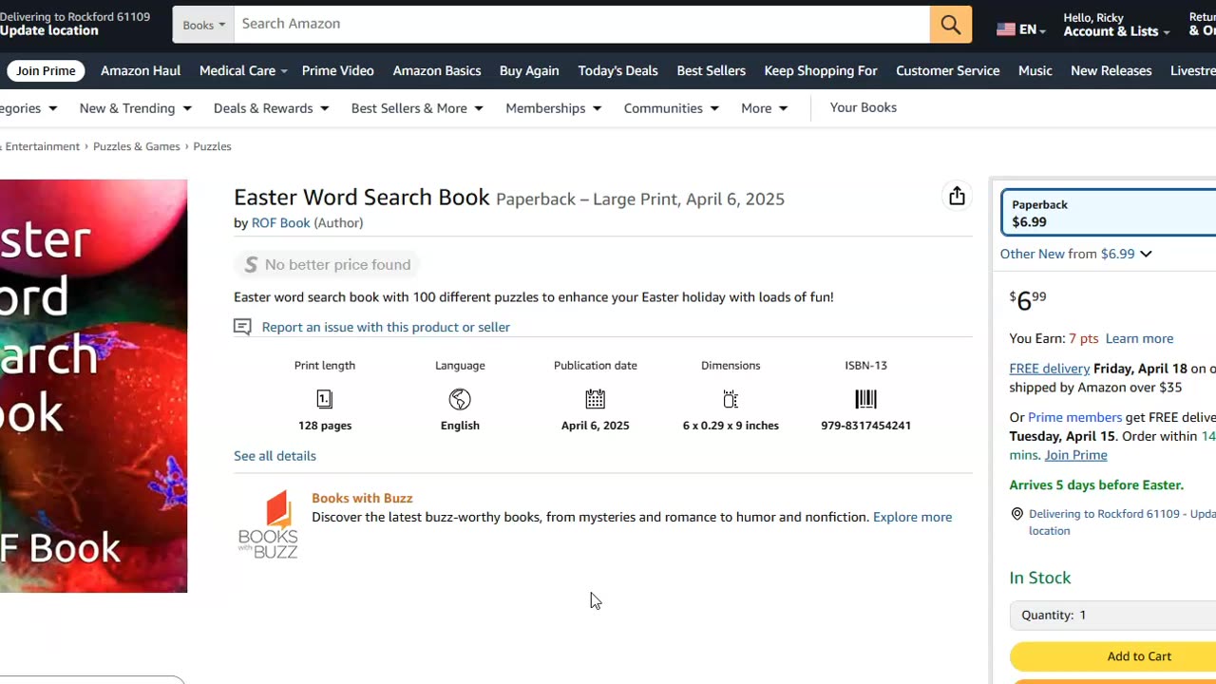
Task: Open Amazon Haul in navigation
Action: [x=141, y=70]
